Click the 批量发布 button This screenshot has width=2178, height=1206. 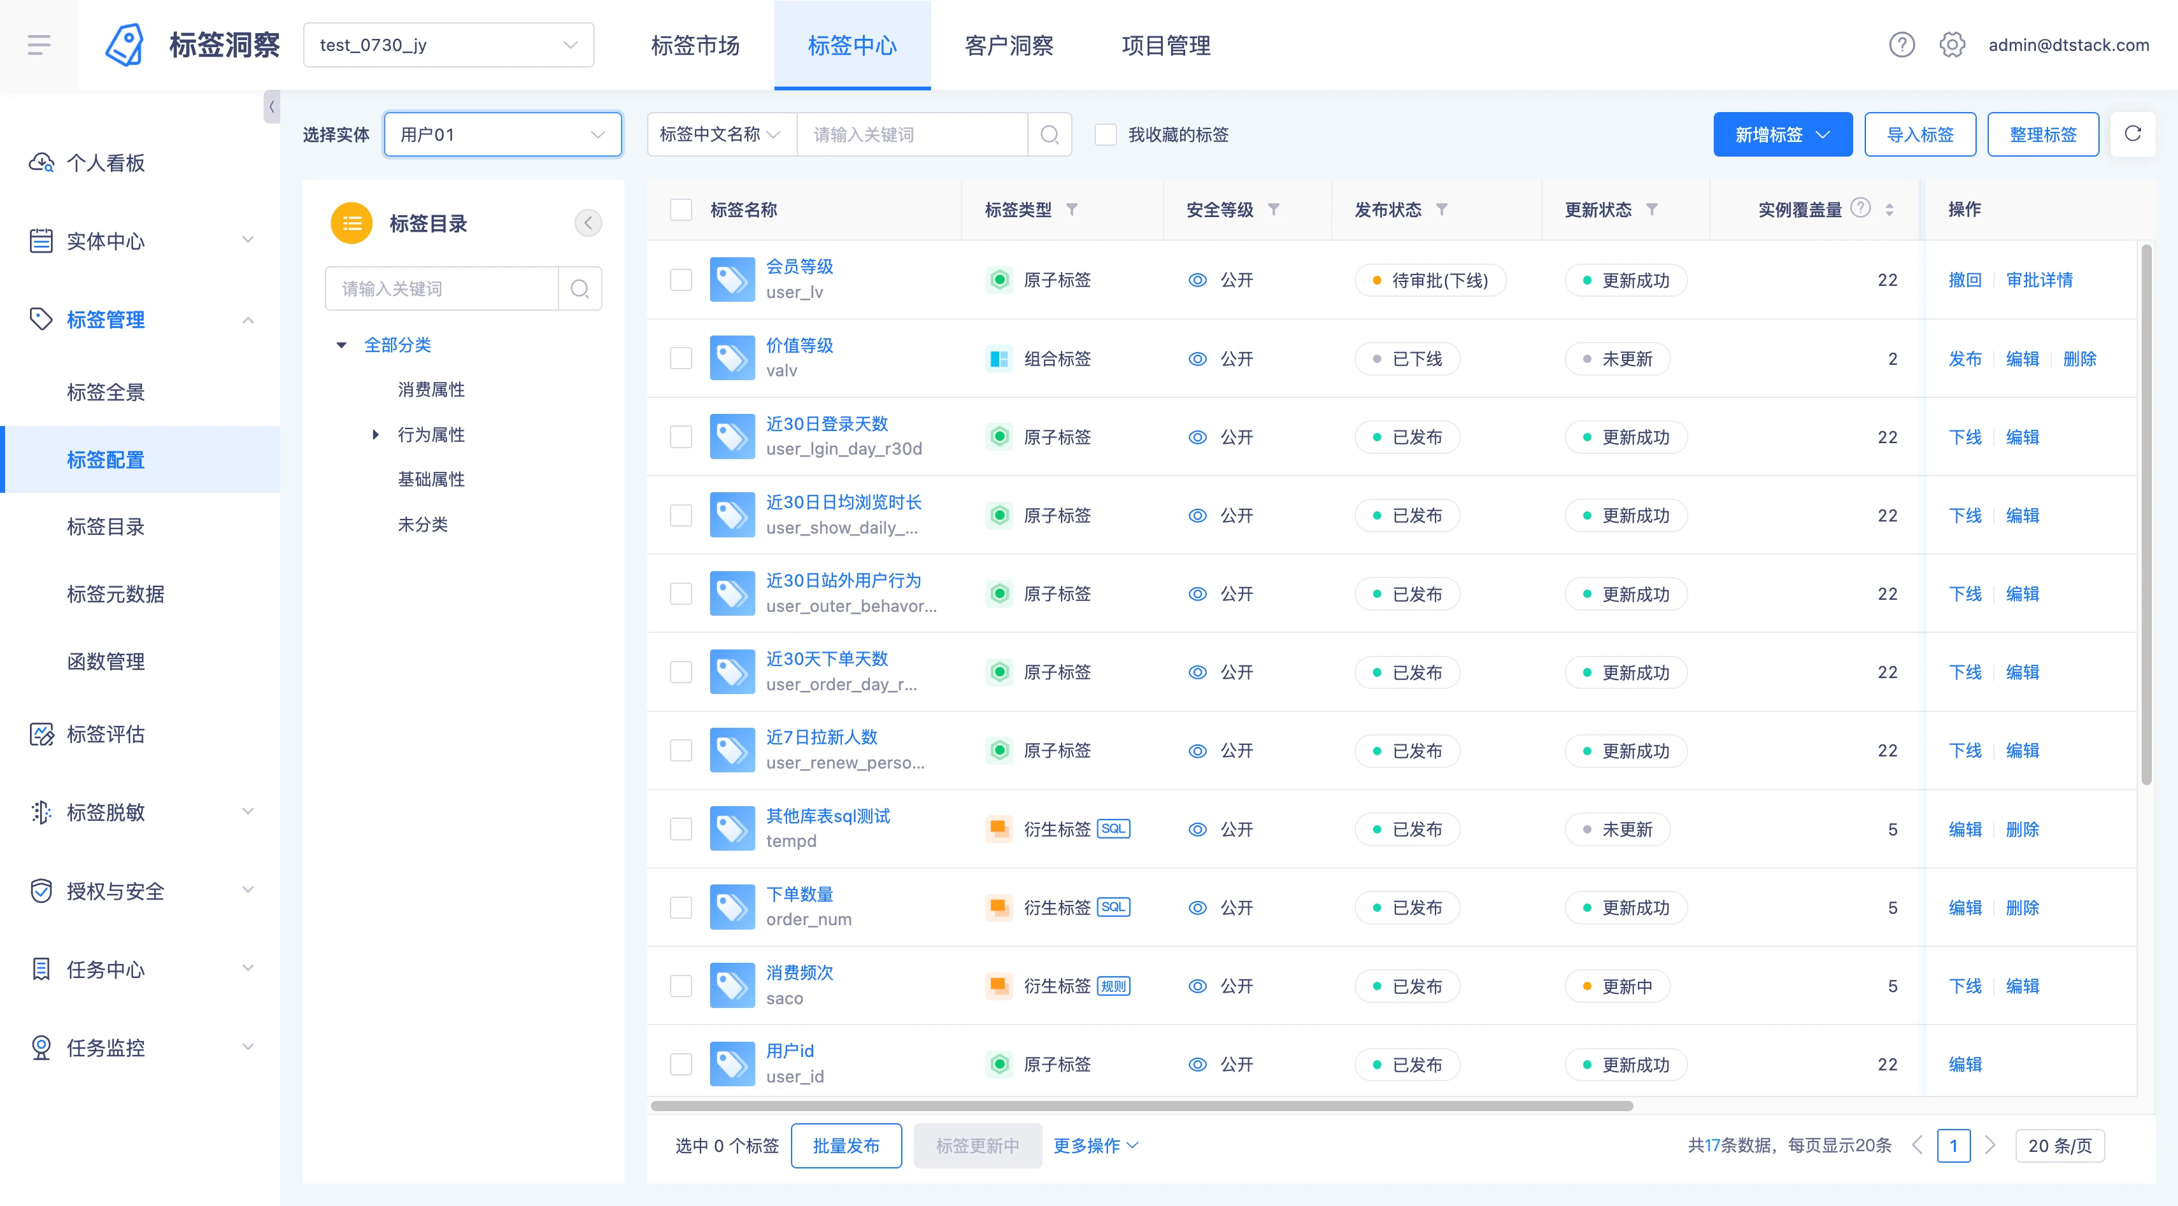tap(846, 1145)
